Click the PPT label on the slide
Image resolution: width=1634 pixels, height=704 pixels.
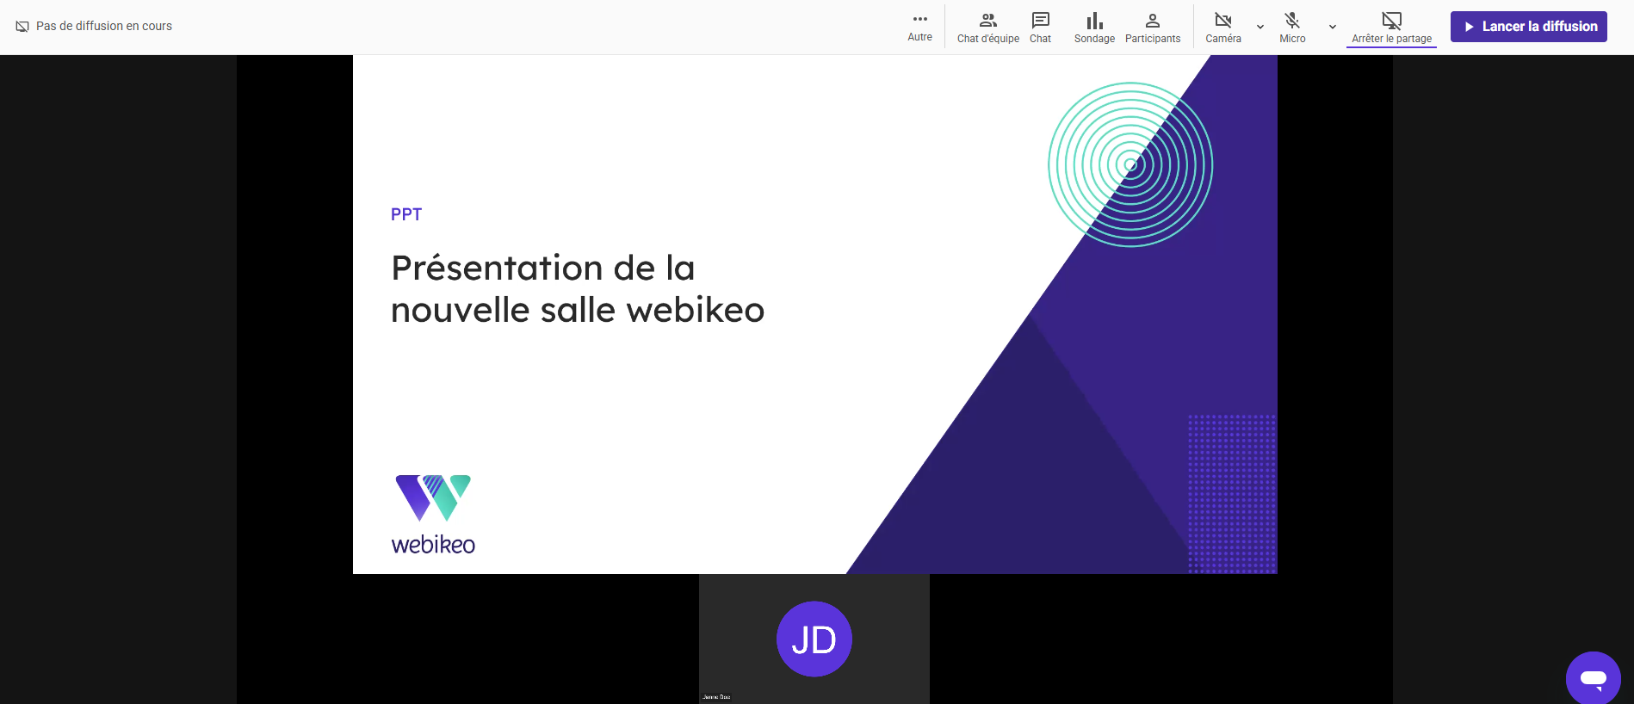point(406,214)
